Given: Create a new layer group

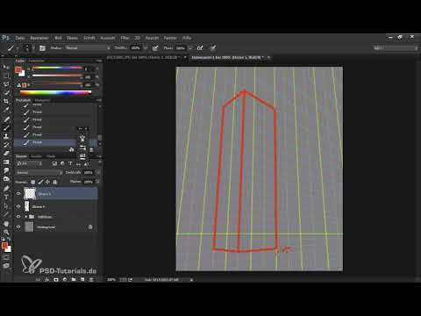Looking at the screenshot, I should click(x=74, y=279).
